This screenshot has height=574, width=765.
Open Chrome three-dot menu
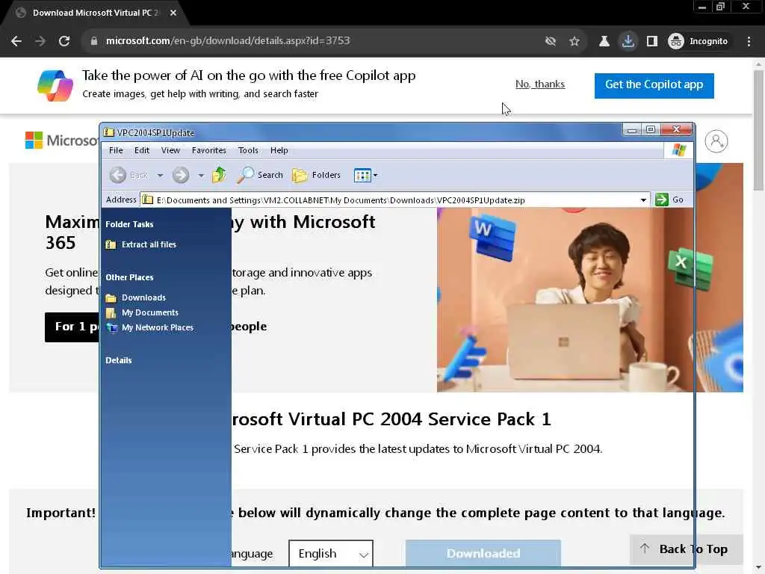point(749,41)
